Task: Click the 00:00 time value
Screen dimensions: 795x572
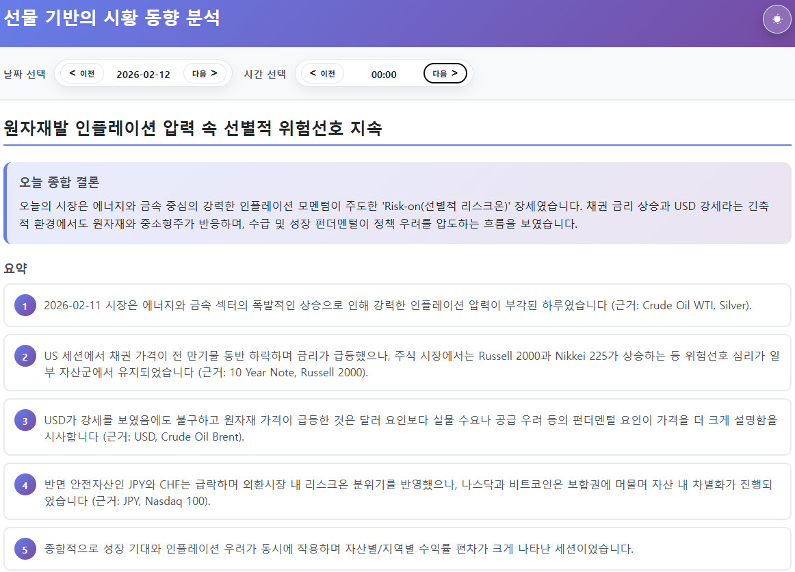Action: point(384,74)
